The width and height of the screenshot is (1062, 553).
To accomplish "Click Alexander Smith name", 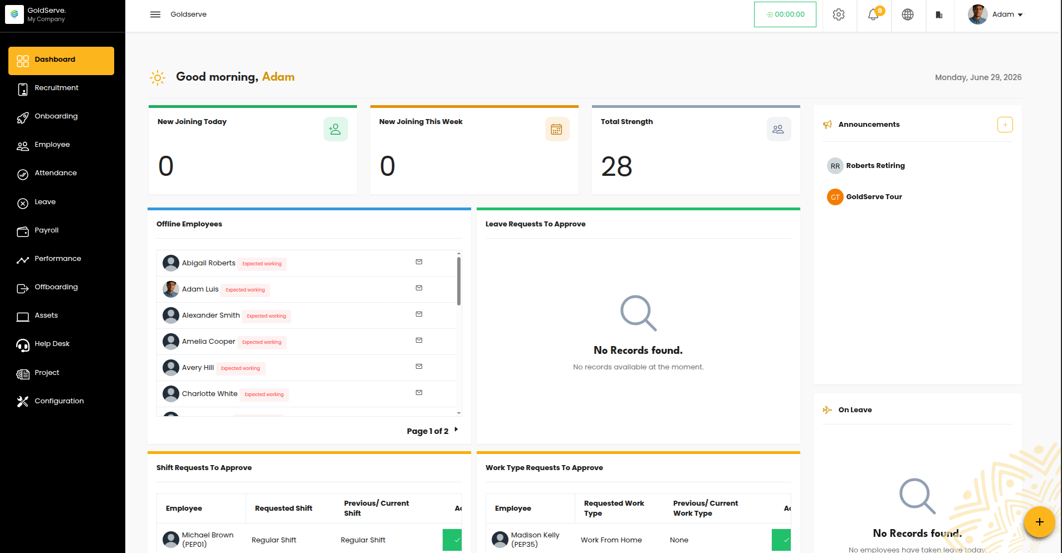I will 211,315.
